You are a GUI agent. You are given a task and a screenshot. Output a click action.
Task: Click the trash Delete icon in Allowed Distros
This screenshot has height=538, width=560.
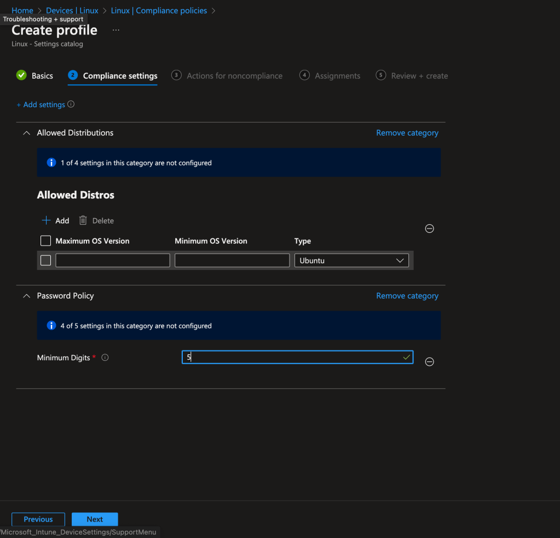pyautogui.click(x=83, y=220)
